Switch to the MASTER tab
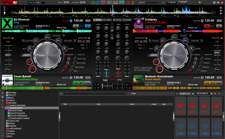The width and height of the screenshot is (225, 139). click(x=127, y=20)
